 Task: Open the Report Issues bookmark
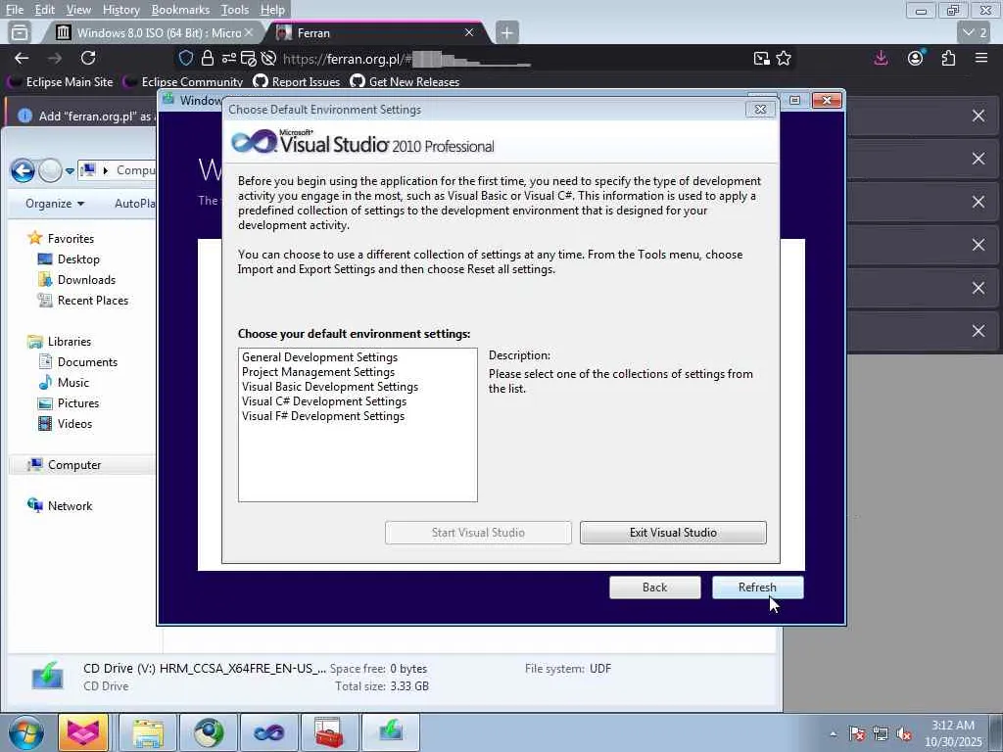[x=297, y=82]
